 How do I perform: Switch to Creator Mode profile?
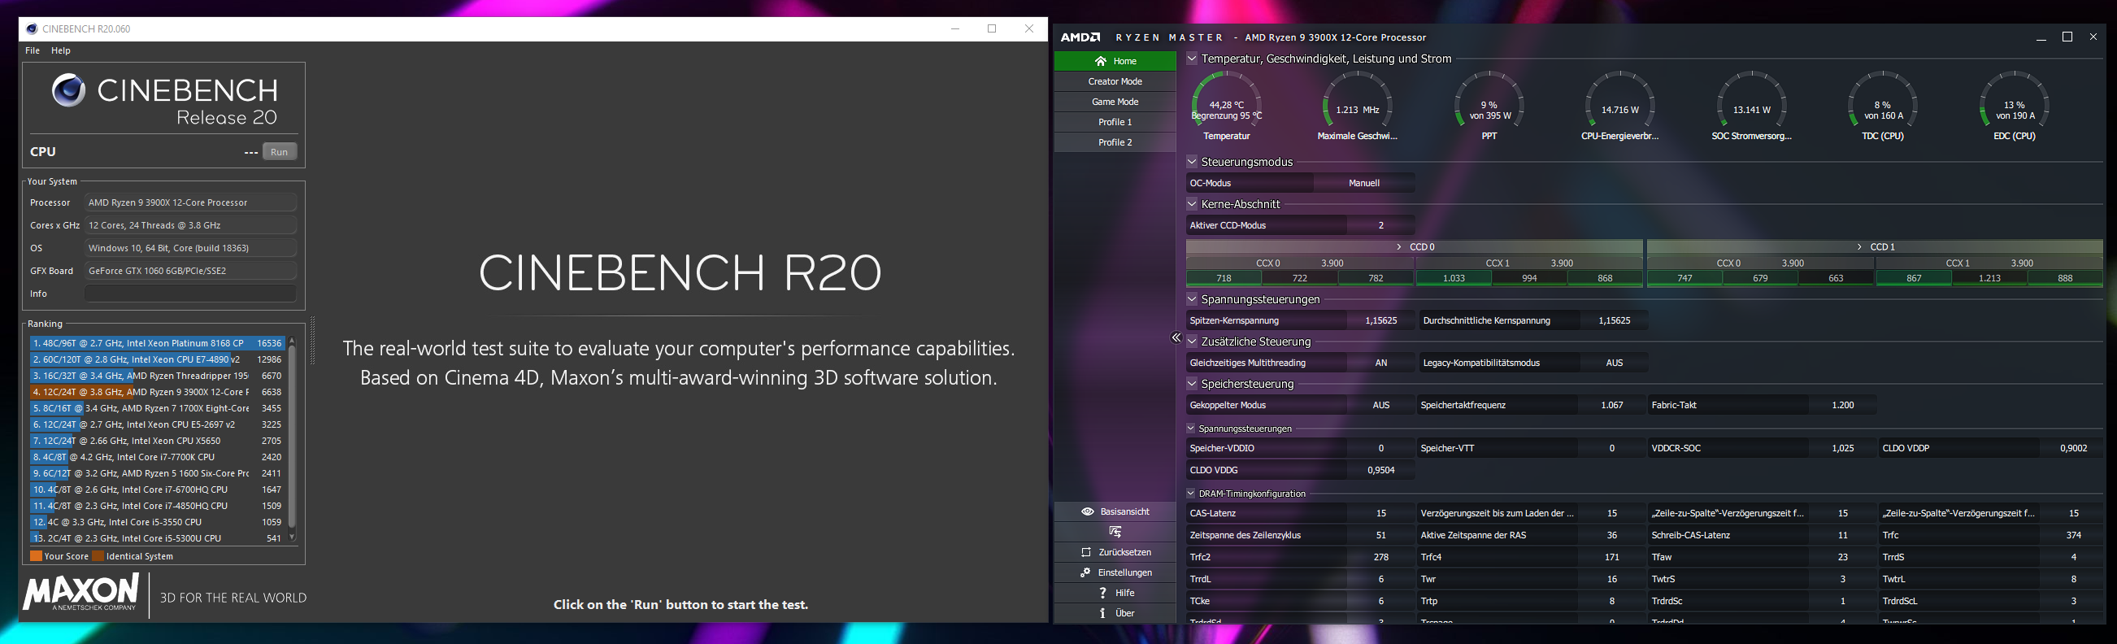tap(1115, 81)
